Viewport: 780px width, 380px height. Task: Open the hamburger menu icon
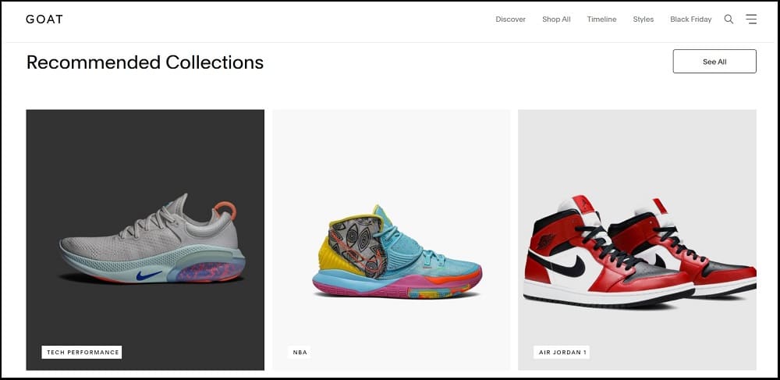751,19
